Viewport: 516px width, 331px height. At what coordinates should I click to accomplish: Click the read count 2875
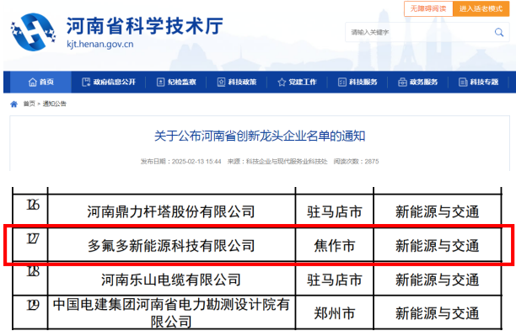[x=372, y=162]
